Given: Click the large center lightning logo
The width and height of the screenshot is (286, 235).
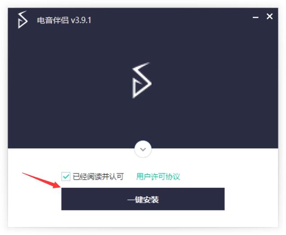Looking at the screenshot, I should (x=142, y=80).
